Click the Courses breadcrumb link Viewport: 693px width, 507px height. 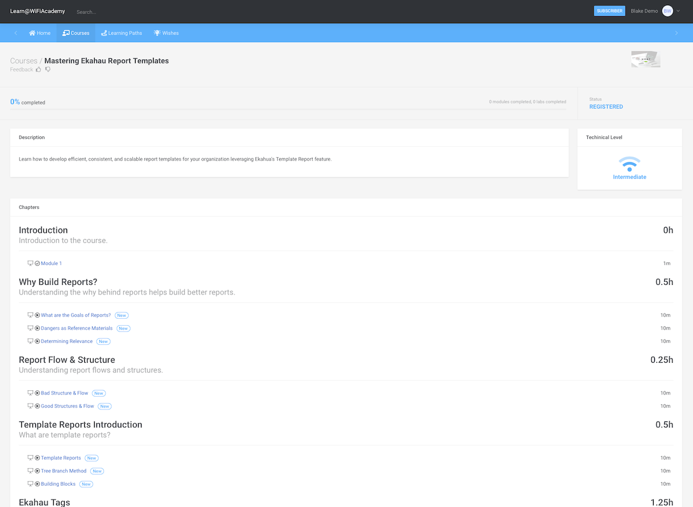24,61
